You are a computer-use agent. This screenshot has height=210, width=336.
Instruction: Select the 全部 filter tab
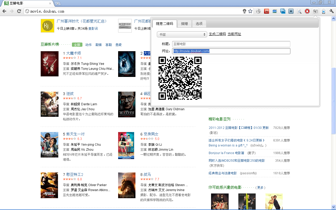tap(77, 45)
